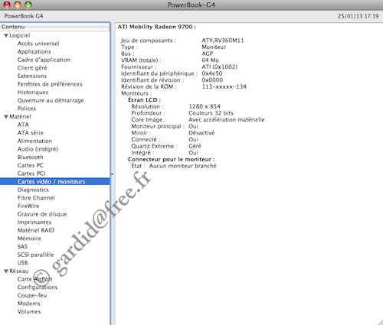383x325 pixels.
Task: Open Configurations under Réseau
Action: (x=38, y=288)
